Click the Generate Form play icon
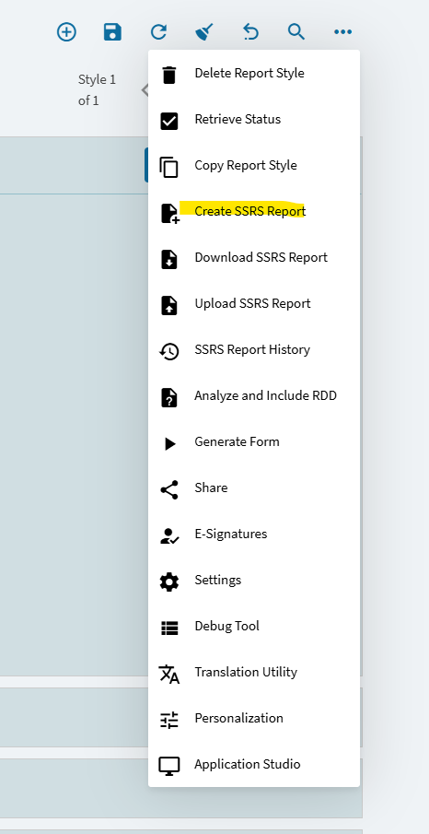This screenshot has height=834, width=429. (x=169, y=443)
